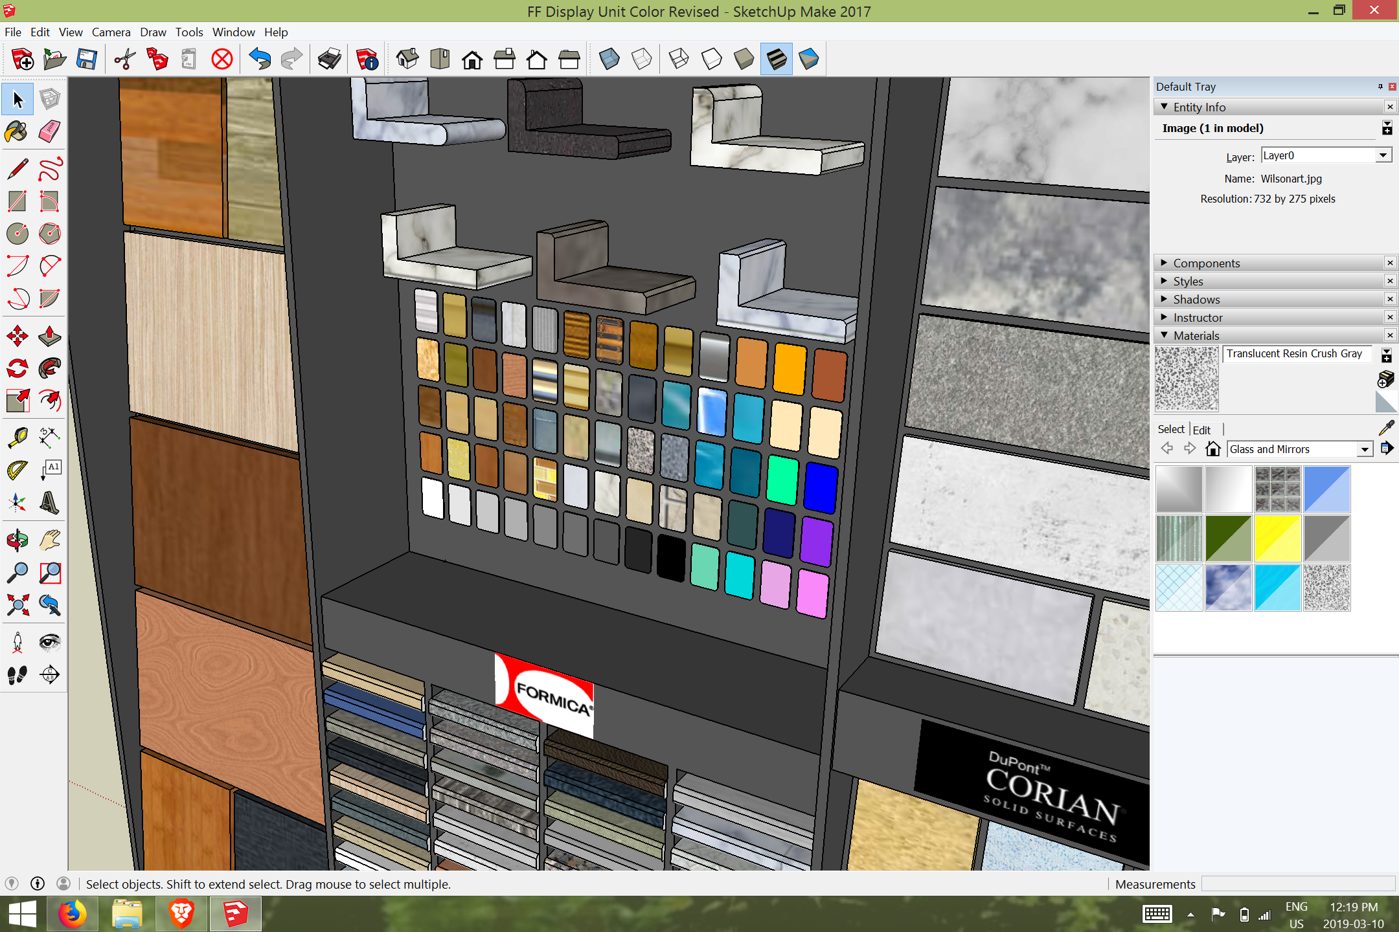Image resolution: width=1399 pixels, height=932 pixels.
Task: Expand the Components panel
Action: click(x=1206, y=263)
